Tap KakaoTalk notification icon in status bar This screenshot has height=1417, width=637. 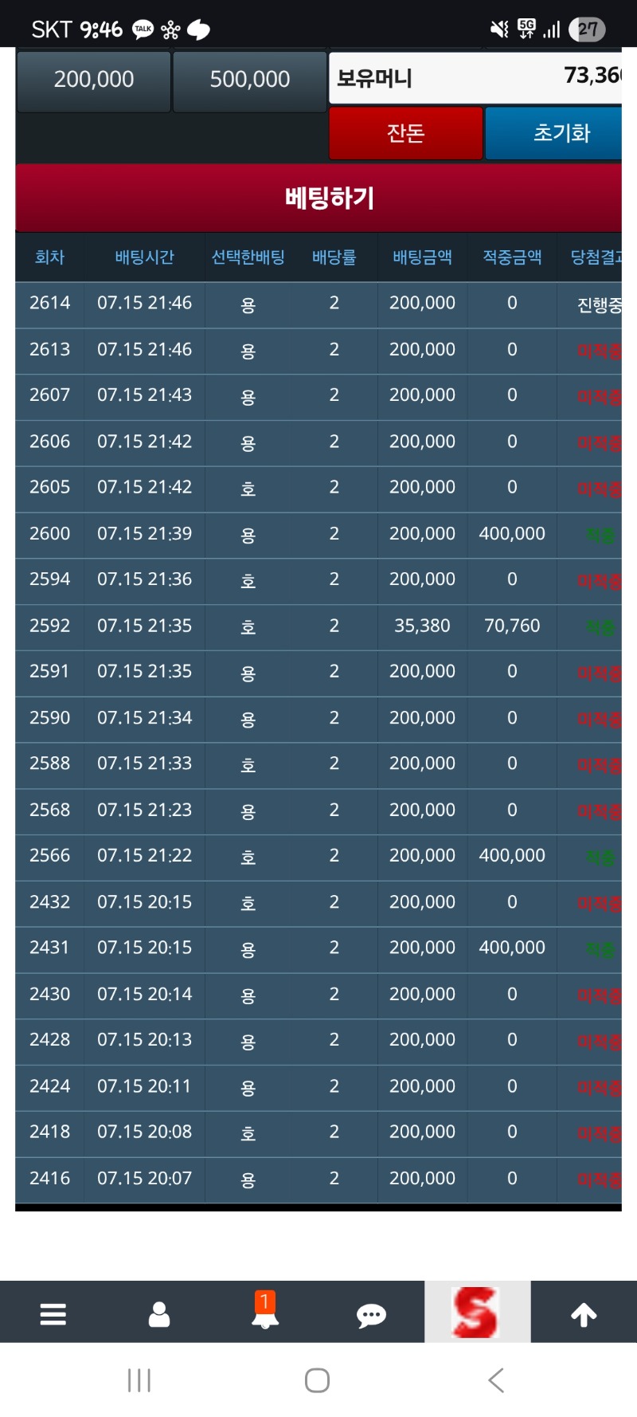tap(143, 29)
